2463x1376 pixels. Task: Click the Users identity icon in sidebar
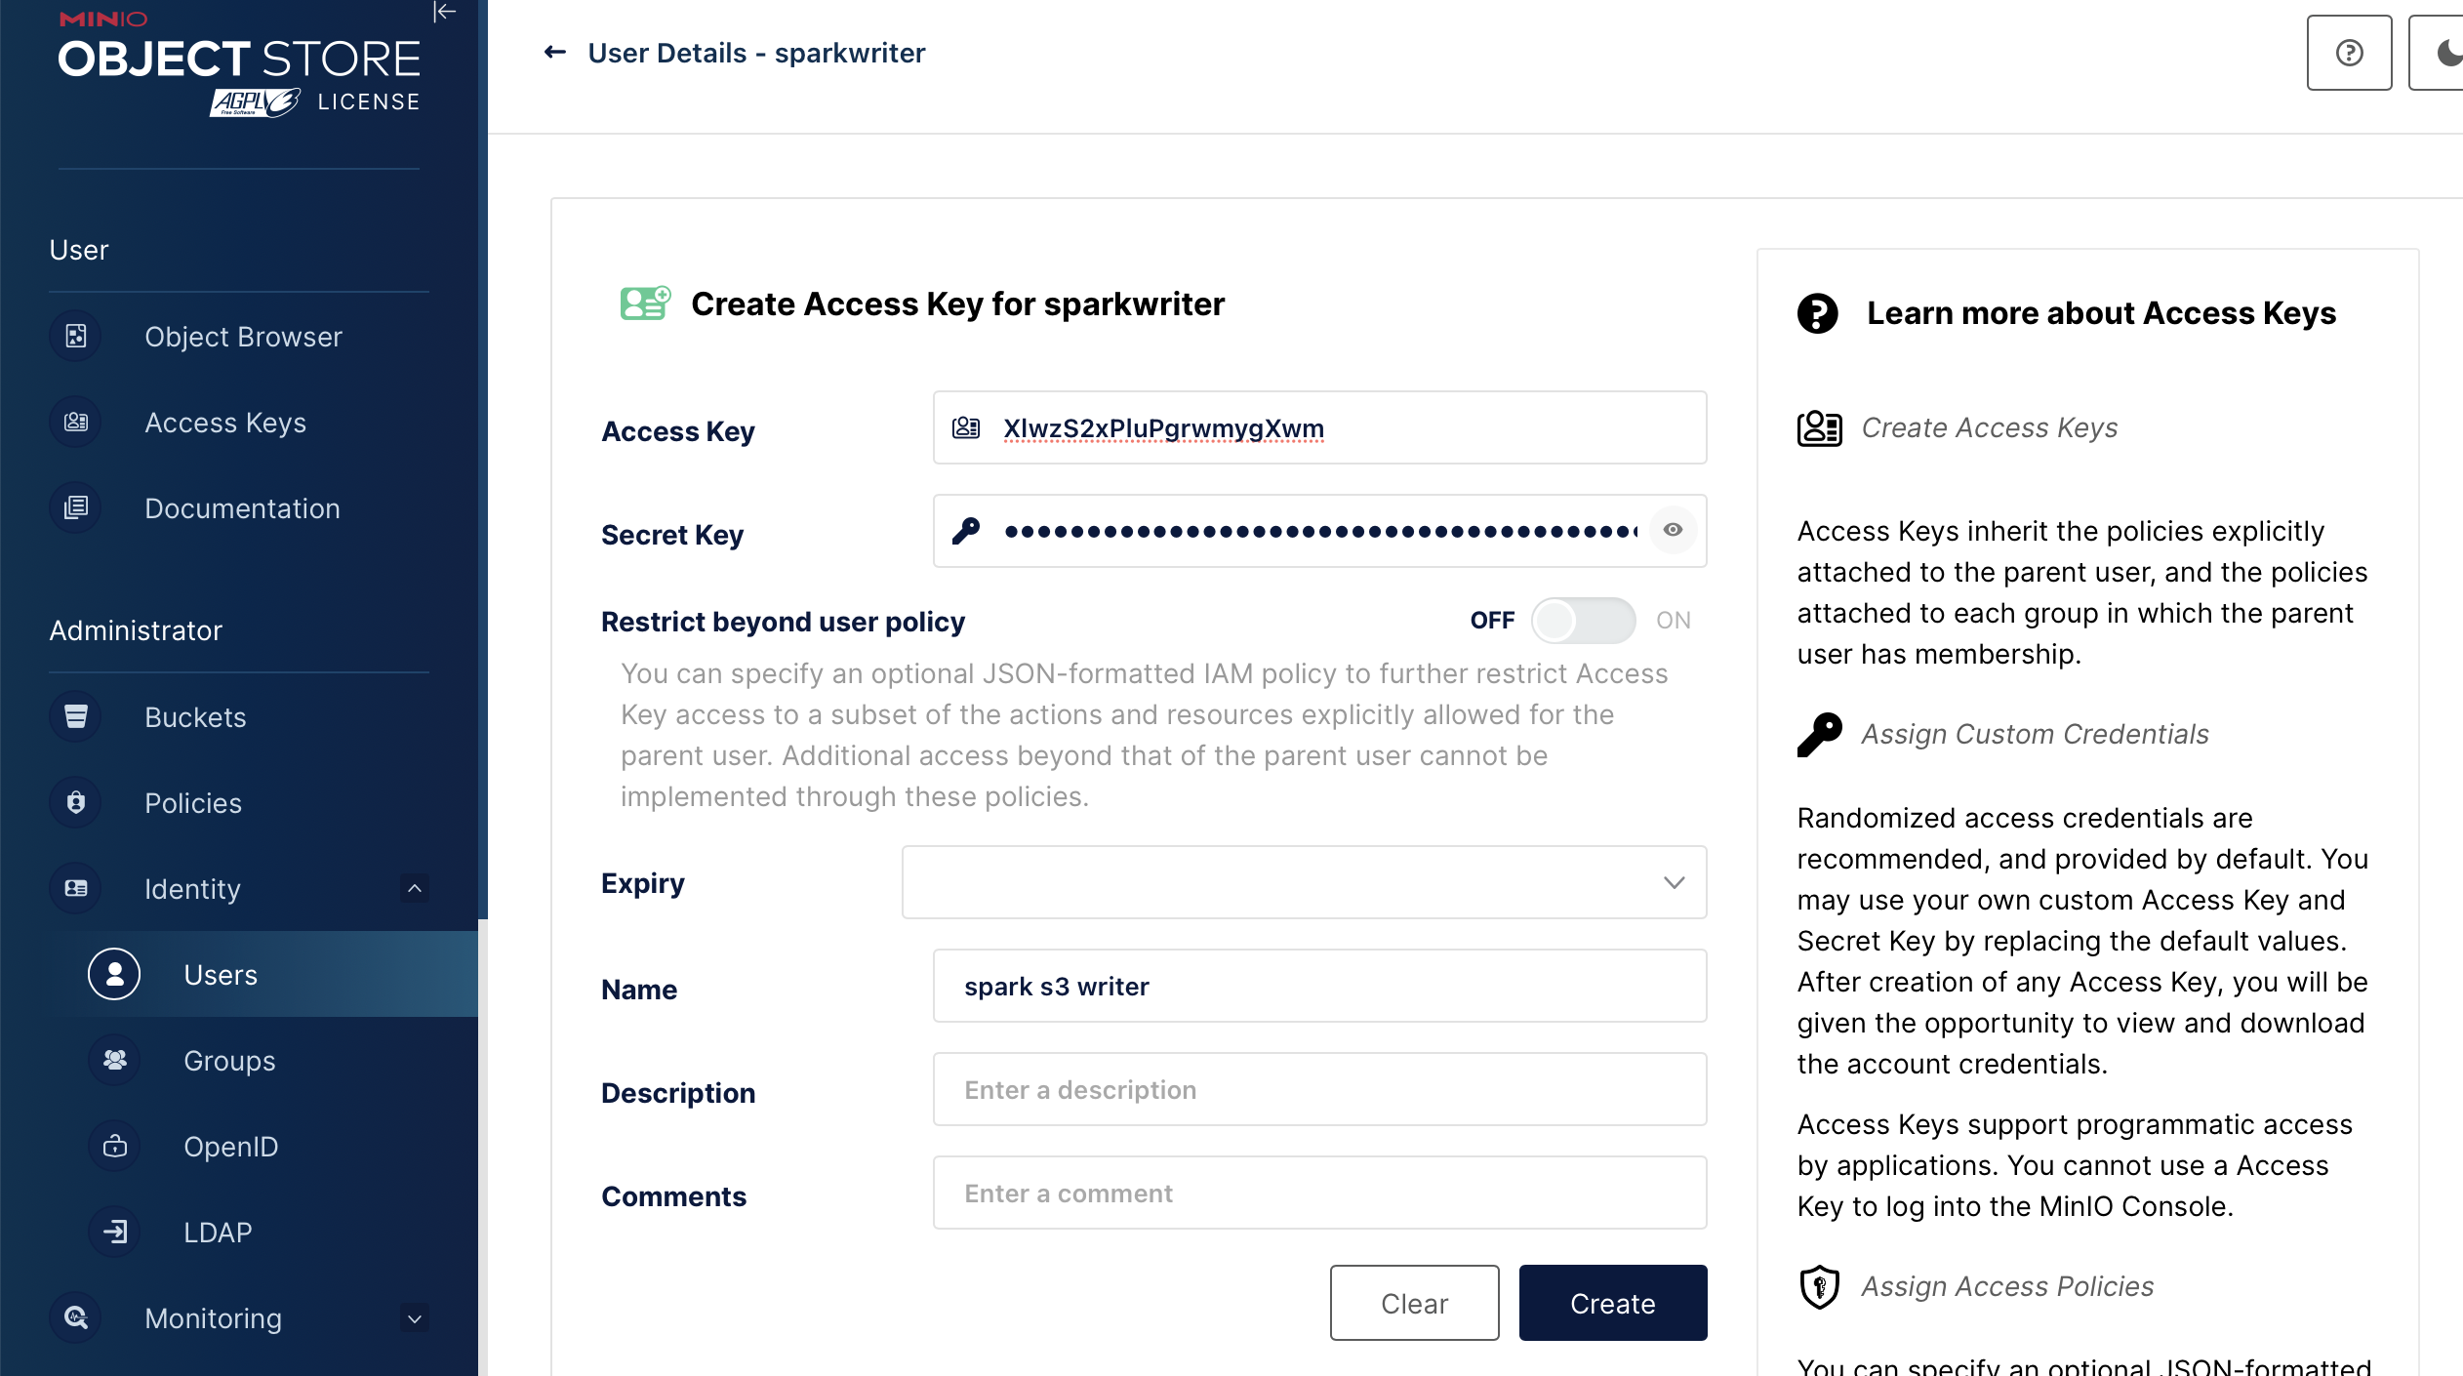coord(113,973)
